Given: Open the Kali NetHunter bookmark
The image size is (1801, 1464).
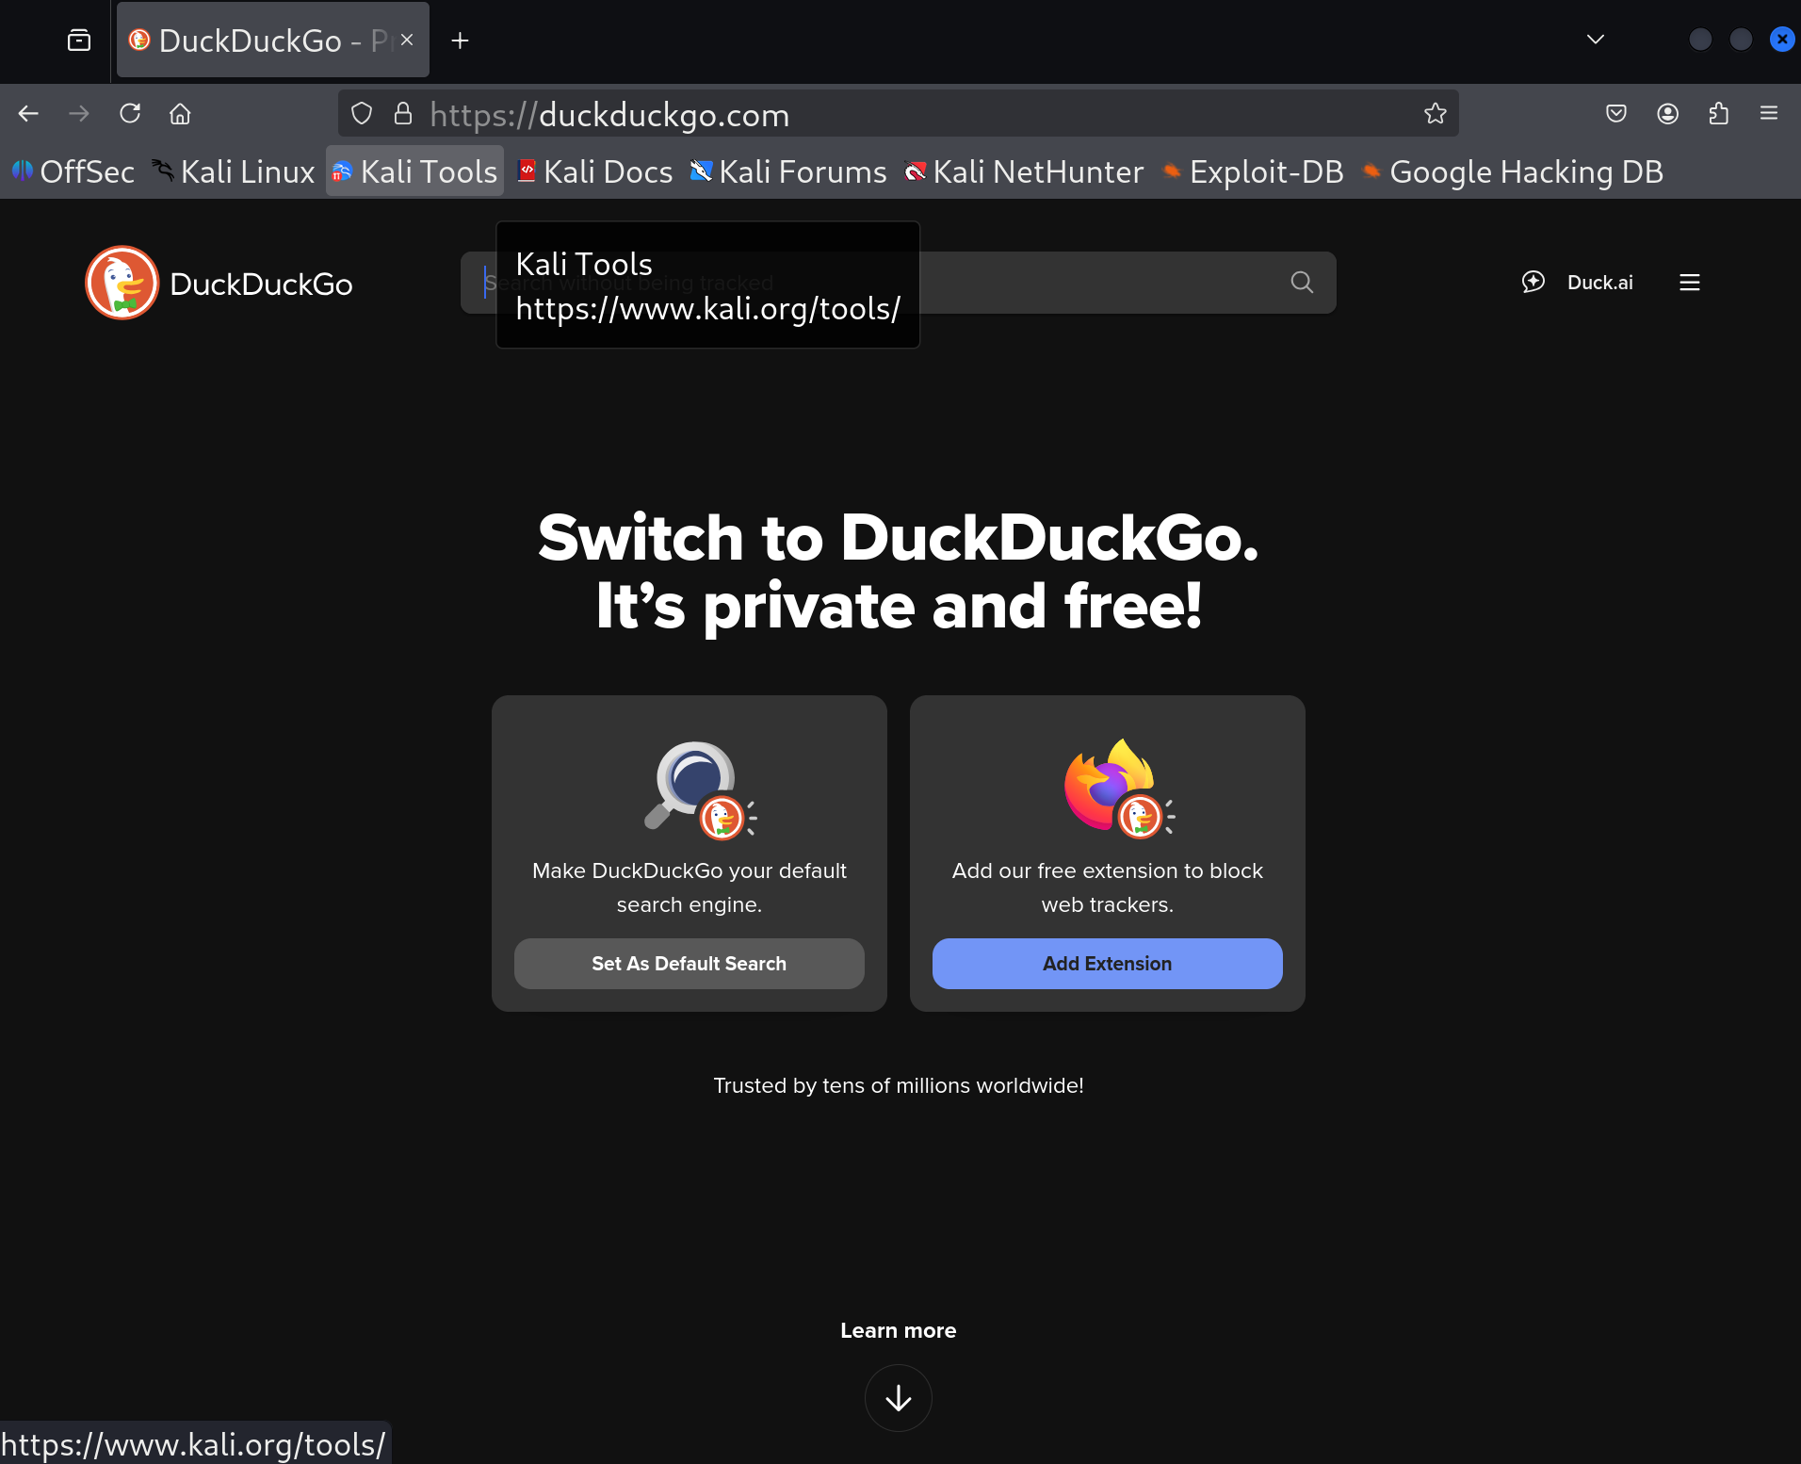Looking at the screenshot, I should 1024,171.
